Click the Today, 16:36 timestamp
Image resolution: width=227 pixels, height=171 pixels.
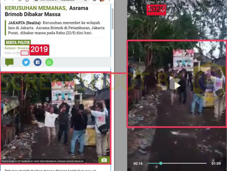155,2
